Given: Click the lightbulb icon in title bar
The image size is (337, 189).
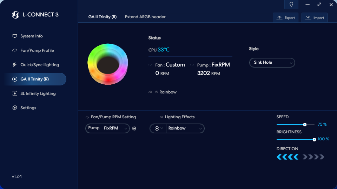Looking at the screenshot, I should [x=291, y=5].
